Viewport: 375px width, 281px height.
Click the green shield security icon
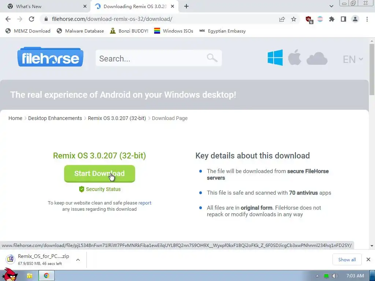point(82,189)
